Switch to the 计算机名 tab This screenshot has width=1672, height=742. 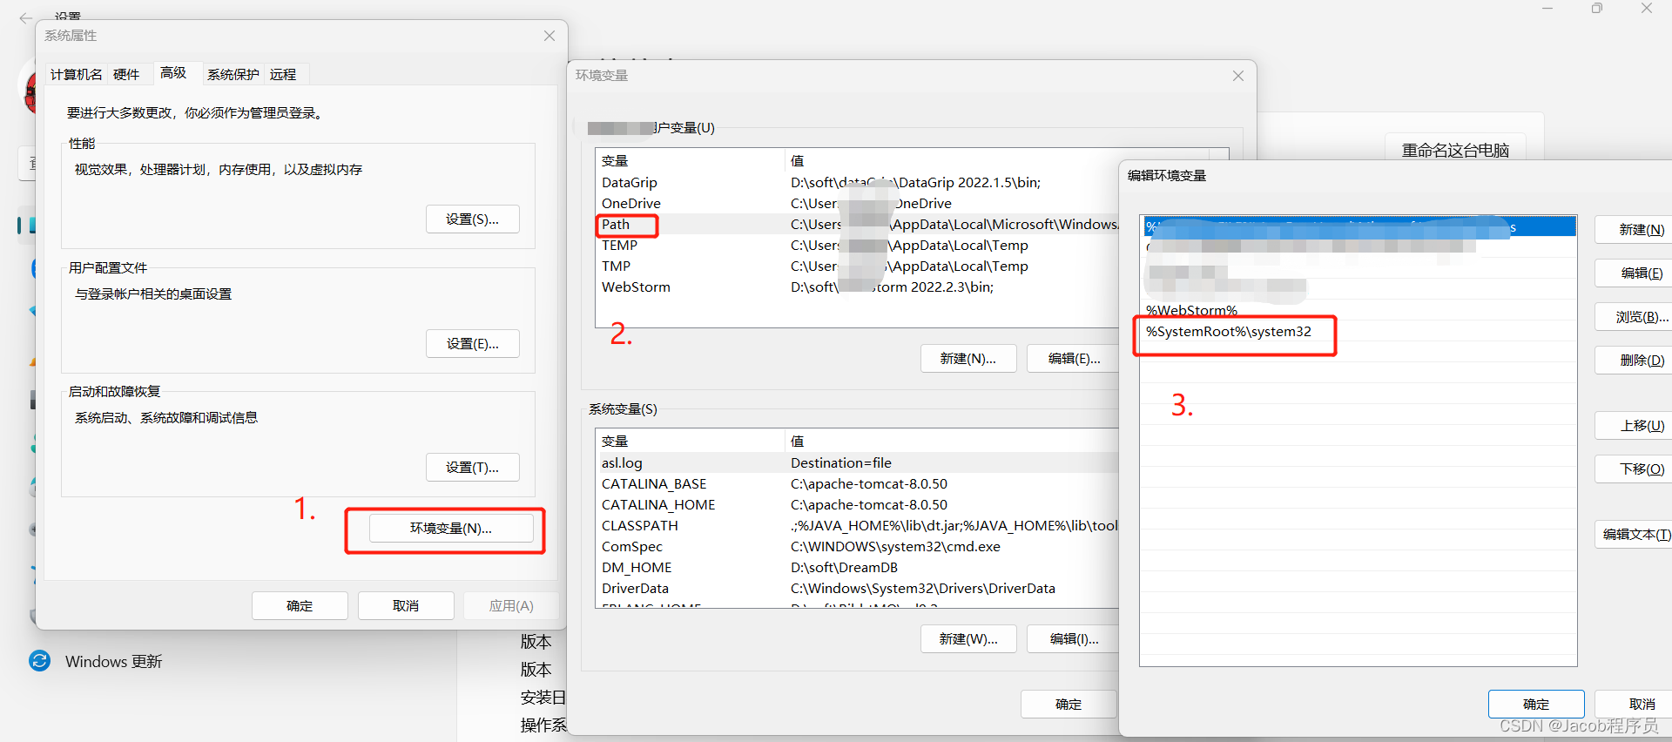pyautogui.click(x=76, y=74)
